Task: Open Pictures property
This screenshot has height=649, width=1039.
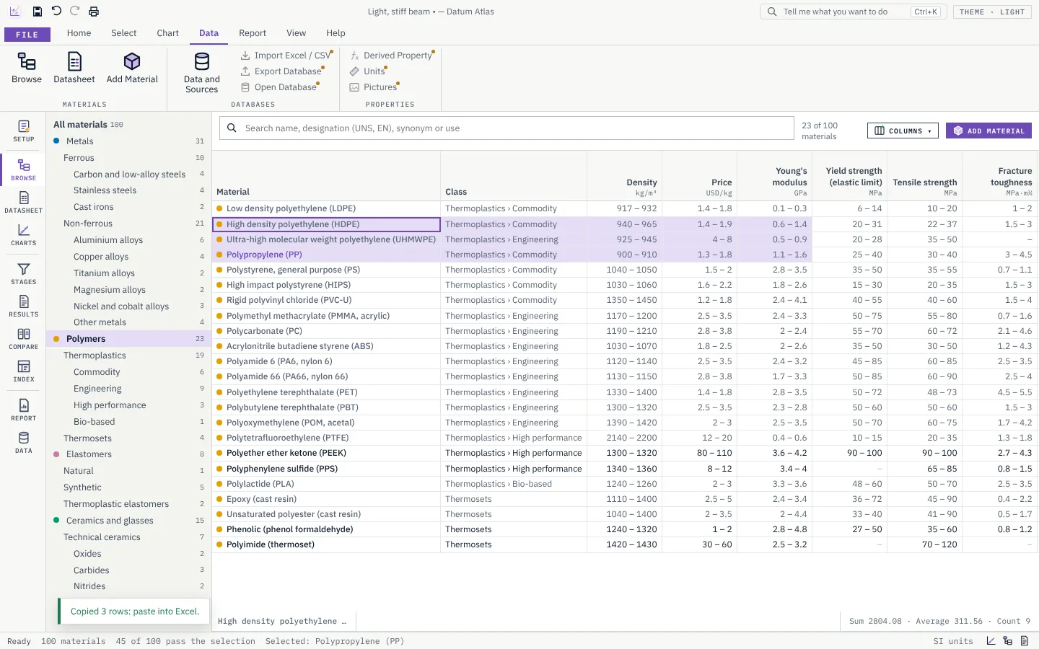Action: [x=374, y=87]
